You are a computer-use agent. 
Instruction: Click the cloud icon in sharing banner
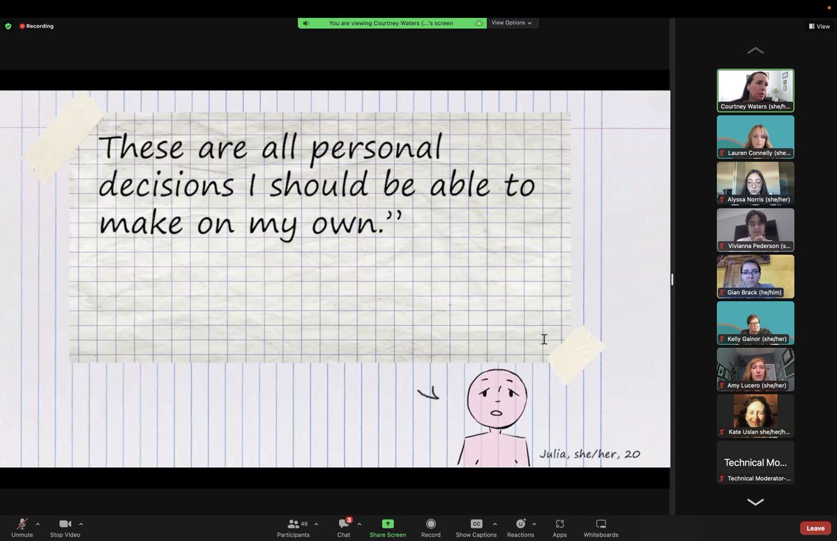pyautogui.click(x=479, y=23)
